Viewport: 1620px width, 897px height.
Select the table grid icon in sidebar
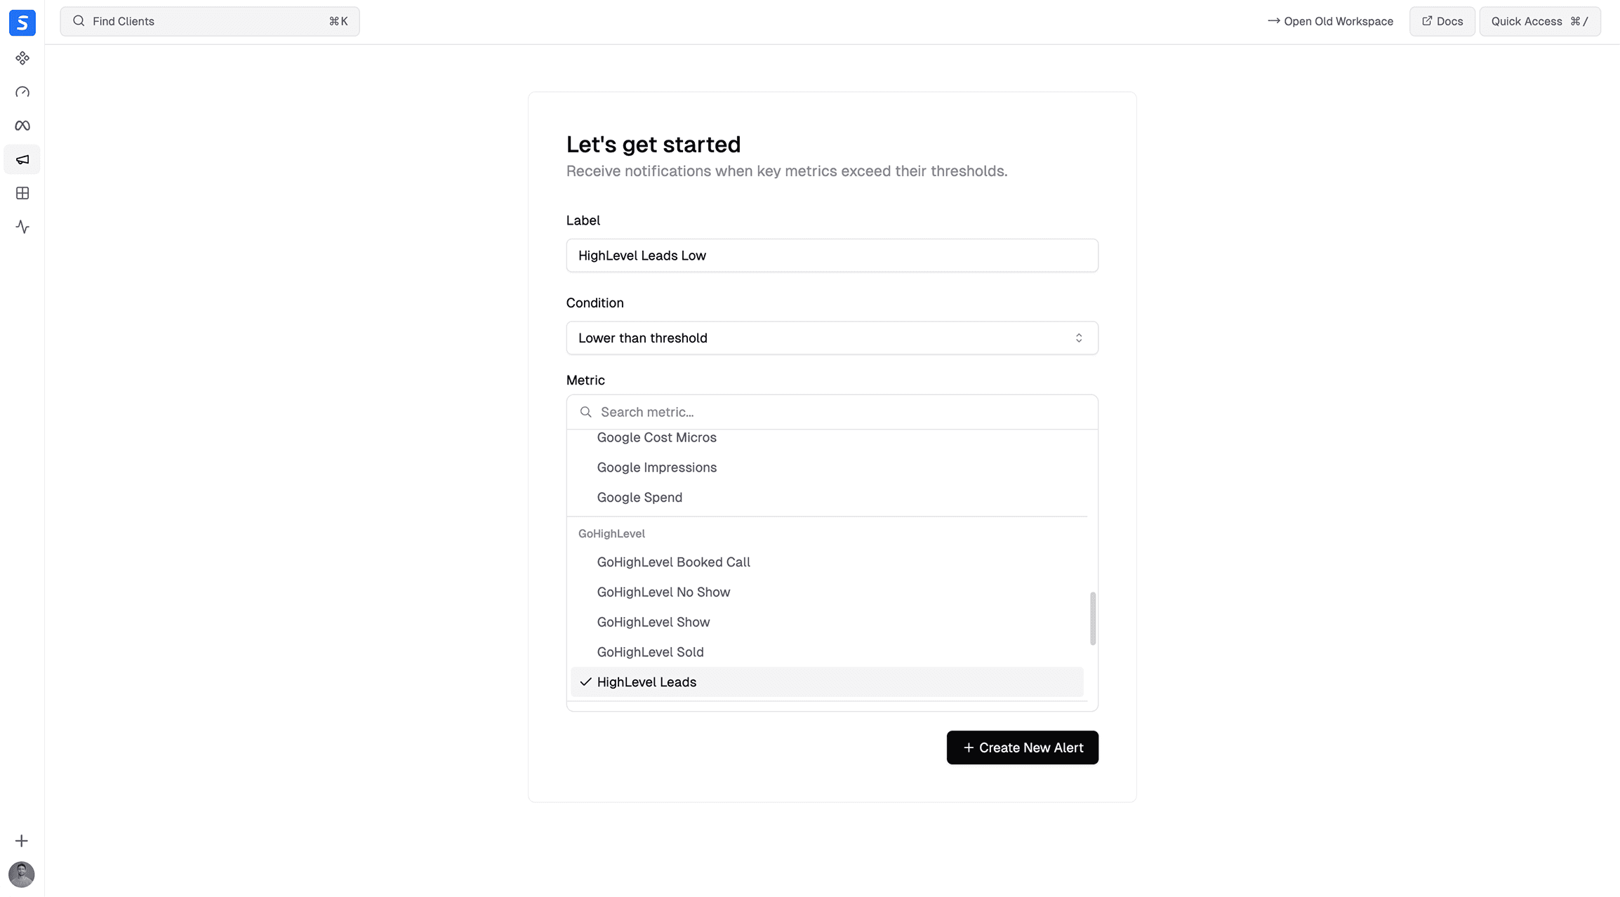click(22, 193)
